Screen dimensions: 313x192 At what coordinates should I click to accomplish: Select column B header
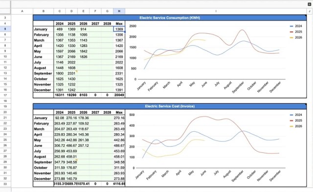tap(44, 11)
